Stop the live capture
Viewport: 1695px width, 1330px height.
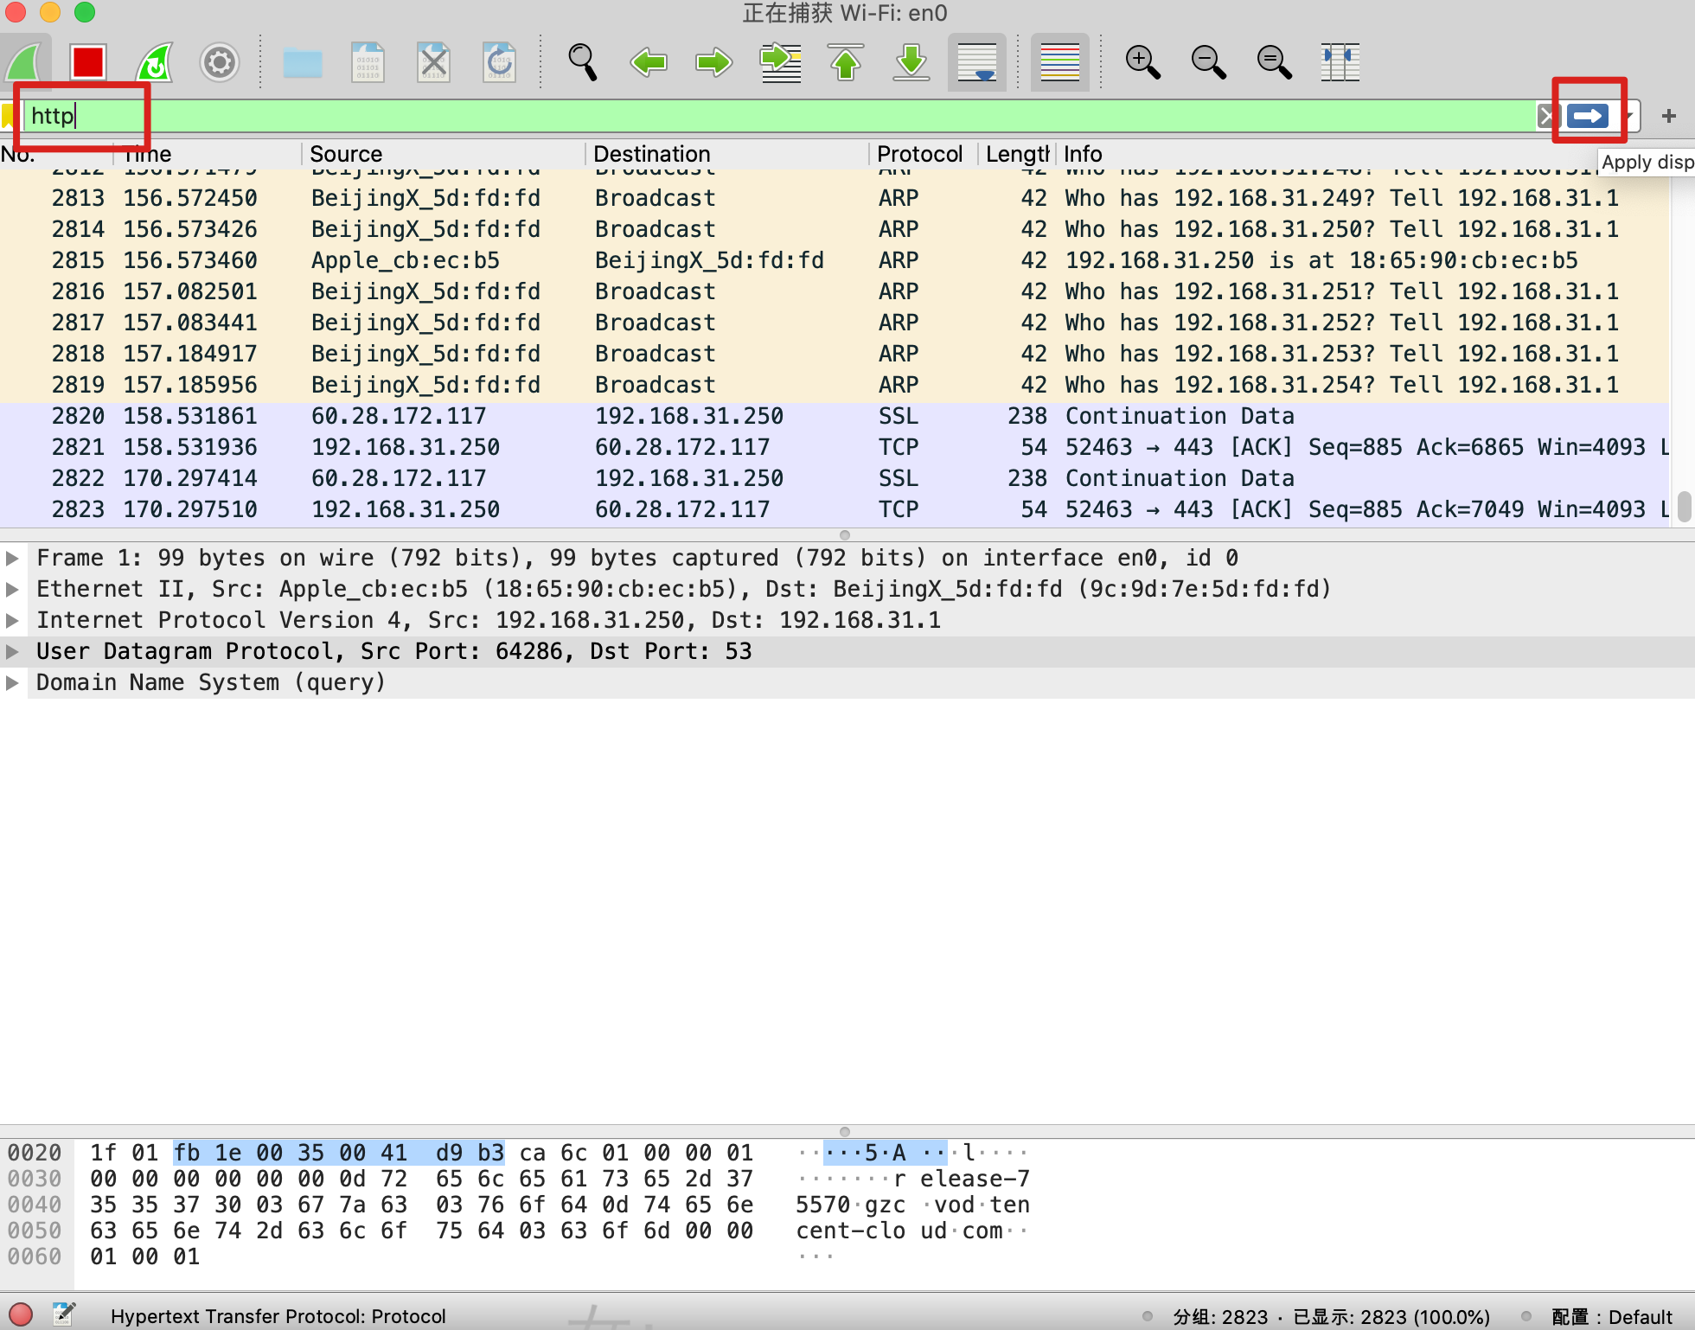pos(87,61)
